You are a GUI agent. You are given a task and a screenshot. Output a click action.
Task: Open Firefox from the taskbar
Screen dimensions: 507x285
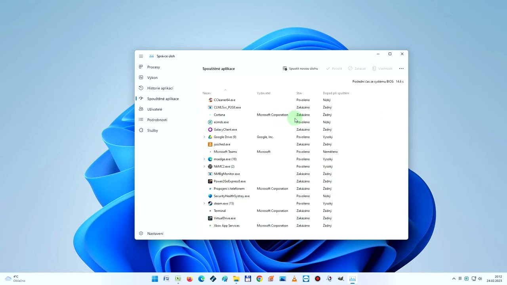[x=189, y=279]
